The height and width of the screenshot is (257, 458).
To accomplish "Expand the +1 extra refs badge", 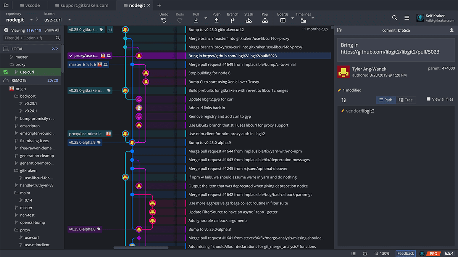I will click(110, 30).
